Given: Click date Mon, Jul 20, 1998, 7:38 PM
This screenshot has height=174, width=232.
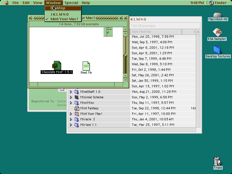Looking at the screenshot, I should point(153,37).
